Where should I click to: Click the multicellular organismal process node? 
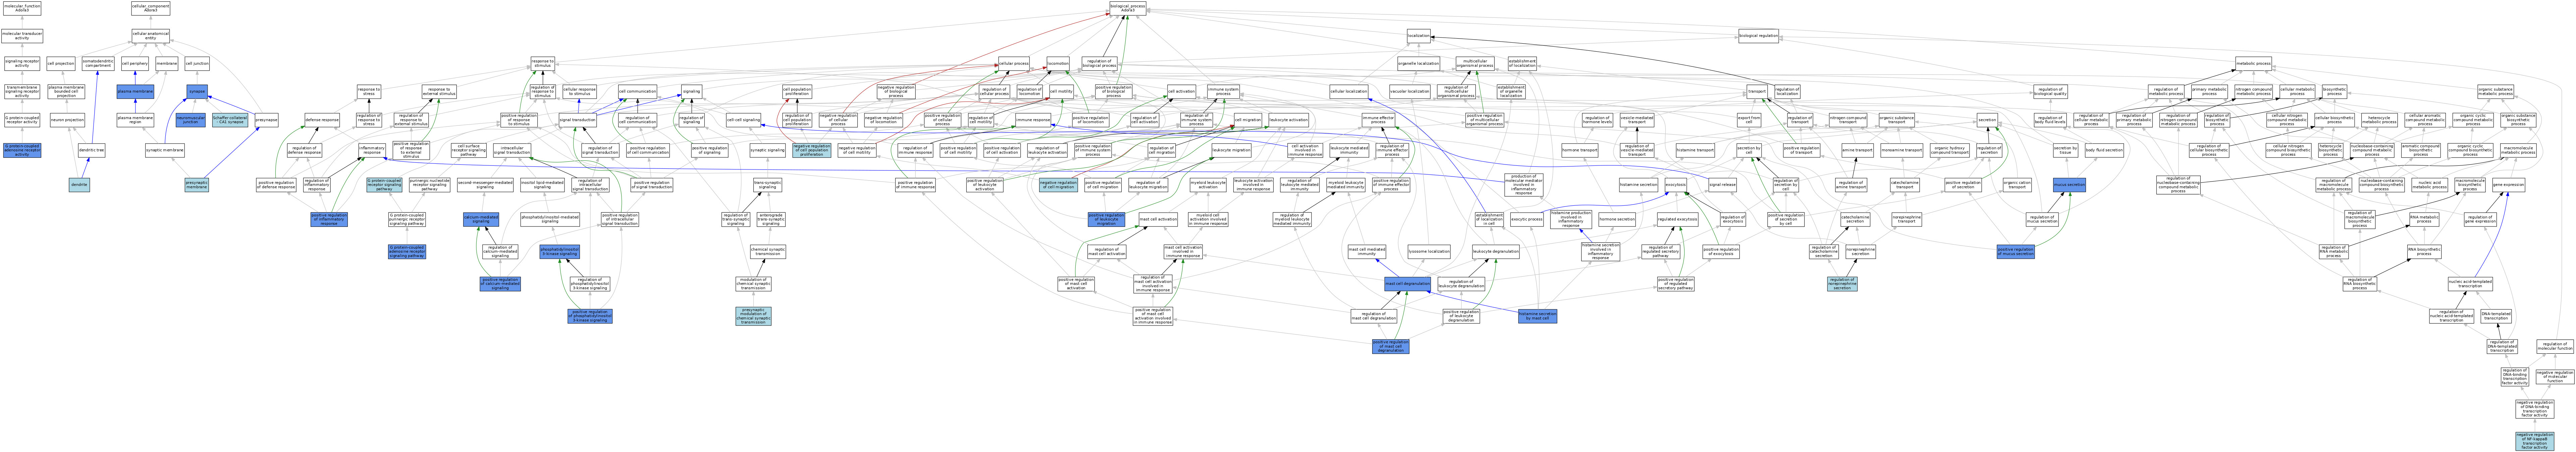pyautogui.click(x=1475, y=64)
